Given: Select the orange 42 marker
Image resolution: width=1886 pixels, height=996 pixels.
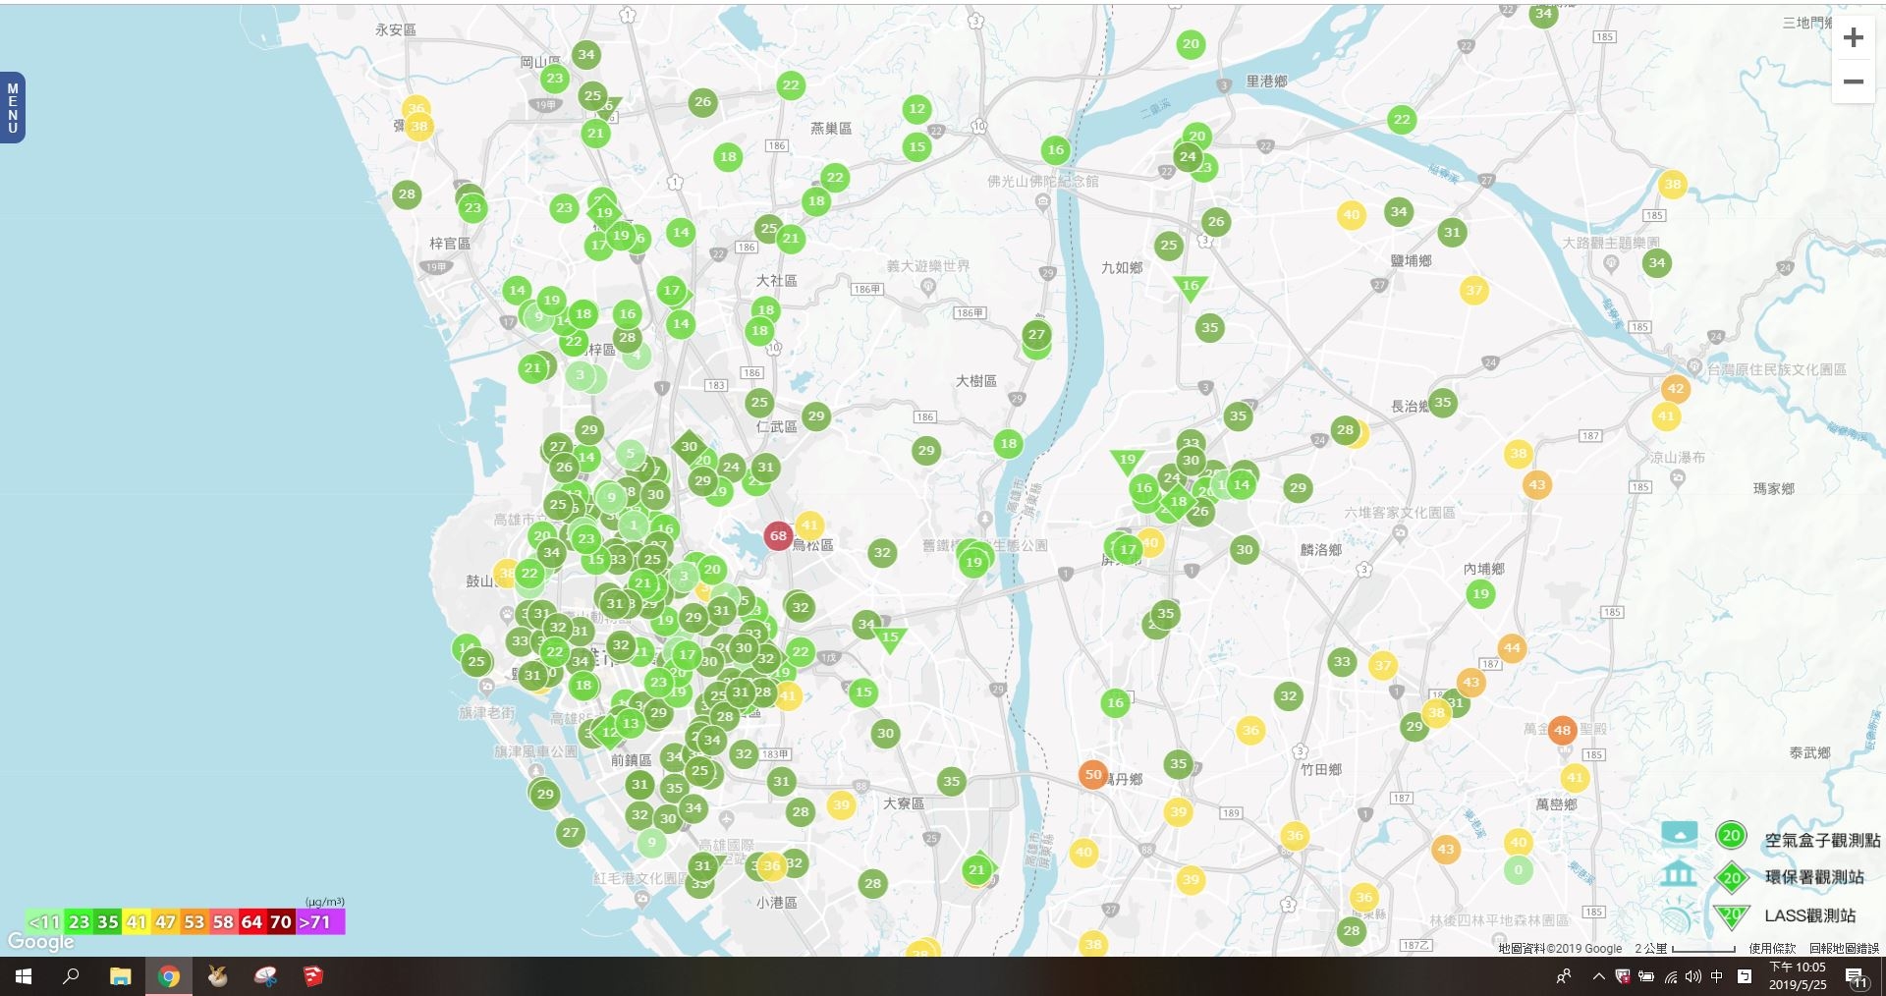Looking at the screenshot, I should [1676, 388].
